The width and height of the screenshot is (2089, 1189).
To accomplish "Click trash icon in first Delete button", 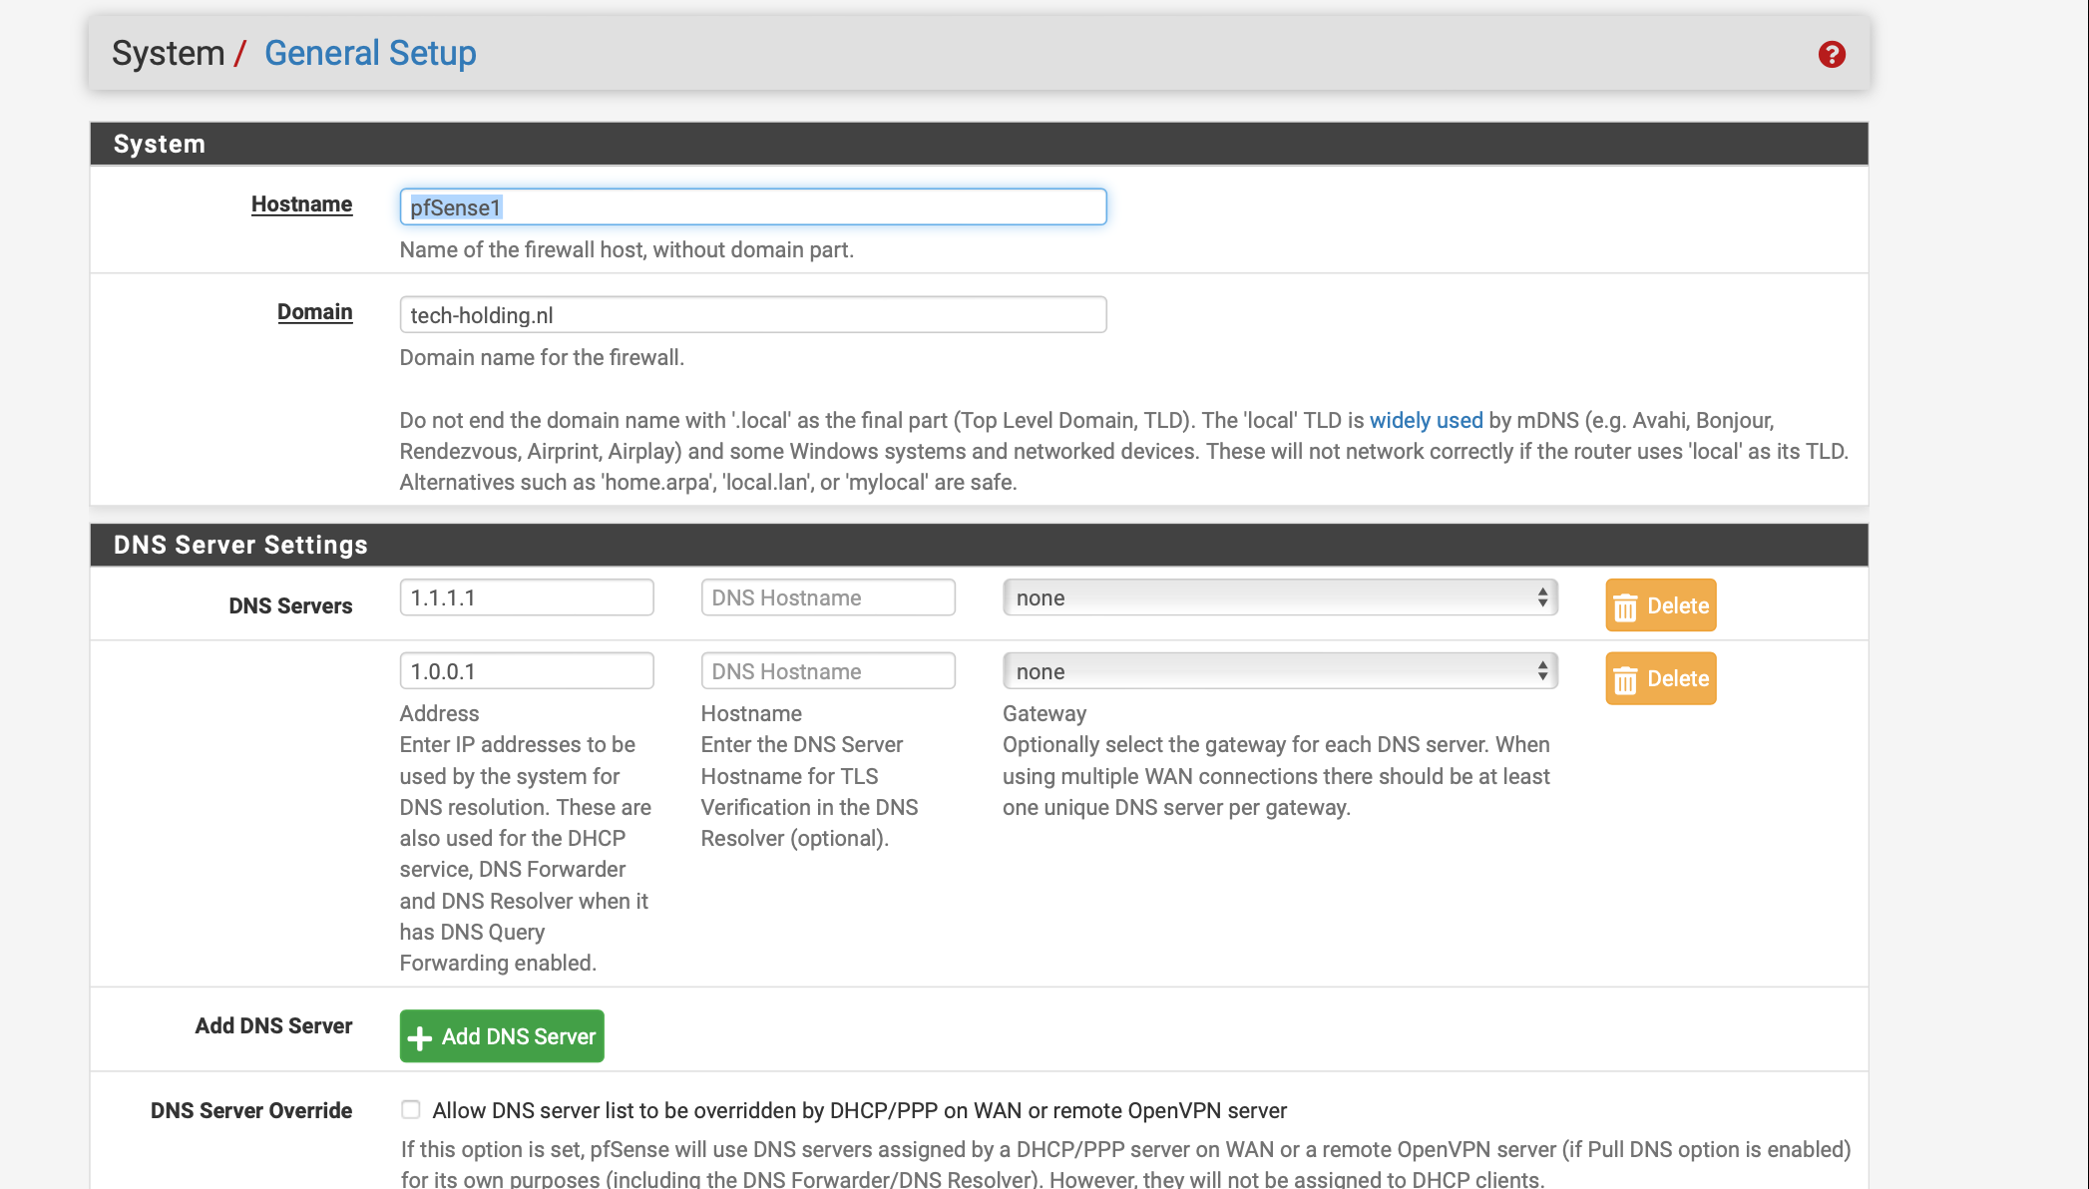I will [1625, 606].
